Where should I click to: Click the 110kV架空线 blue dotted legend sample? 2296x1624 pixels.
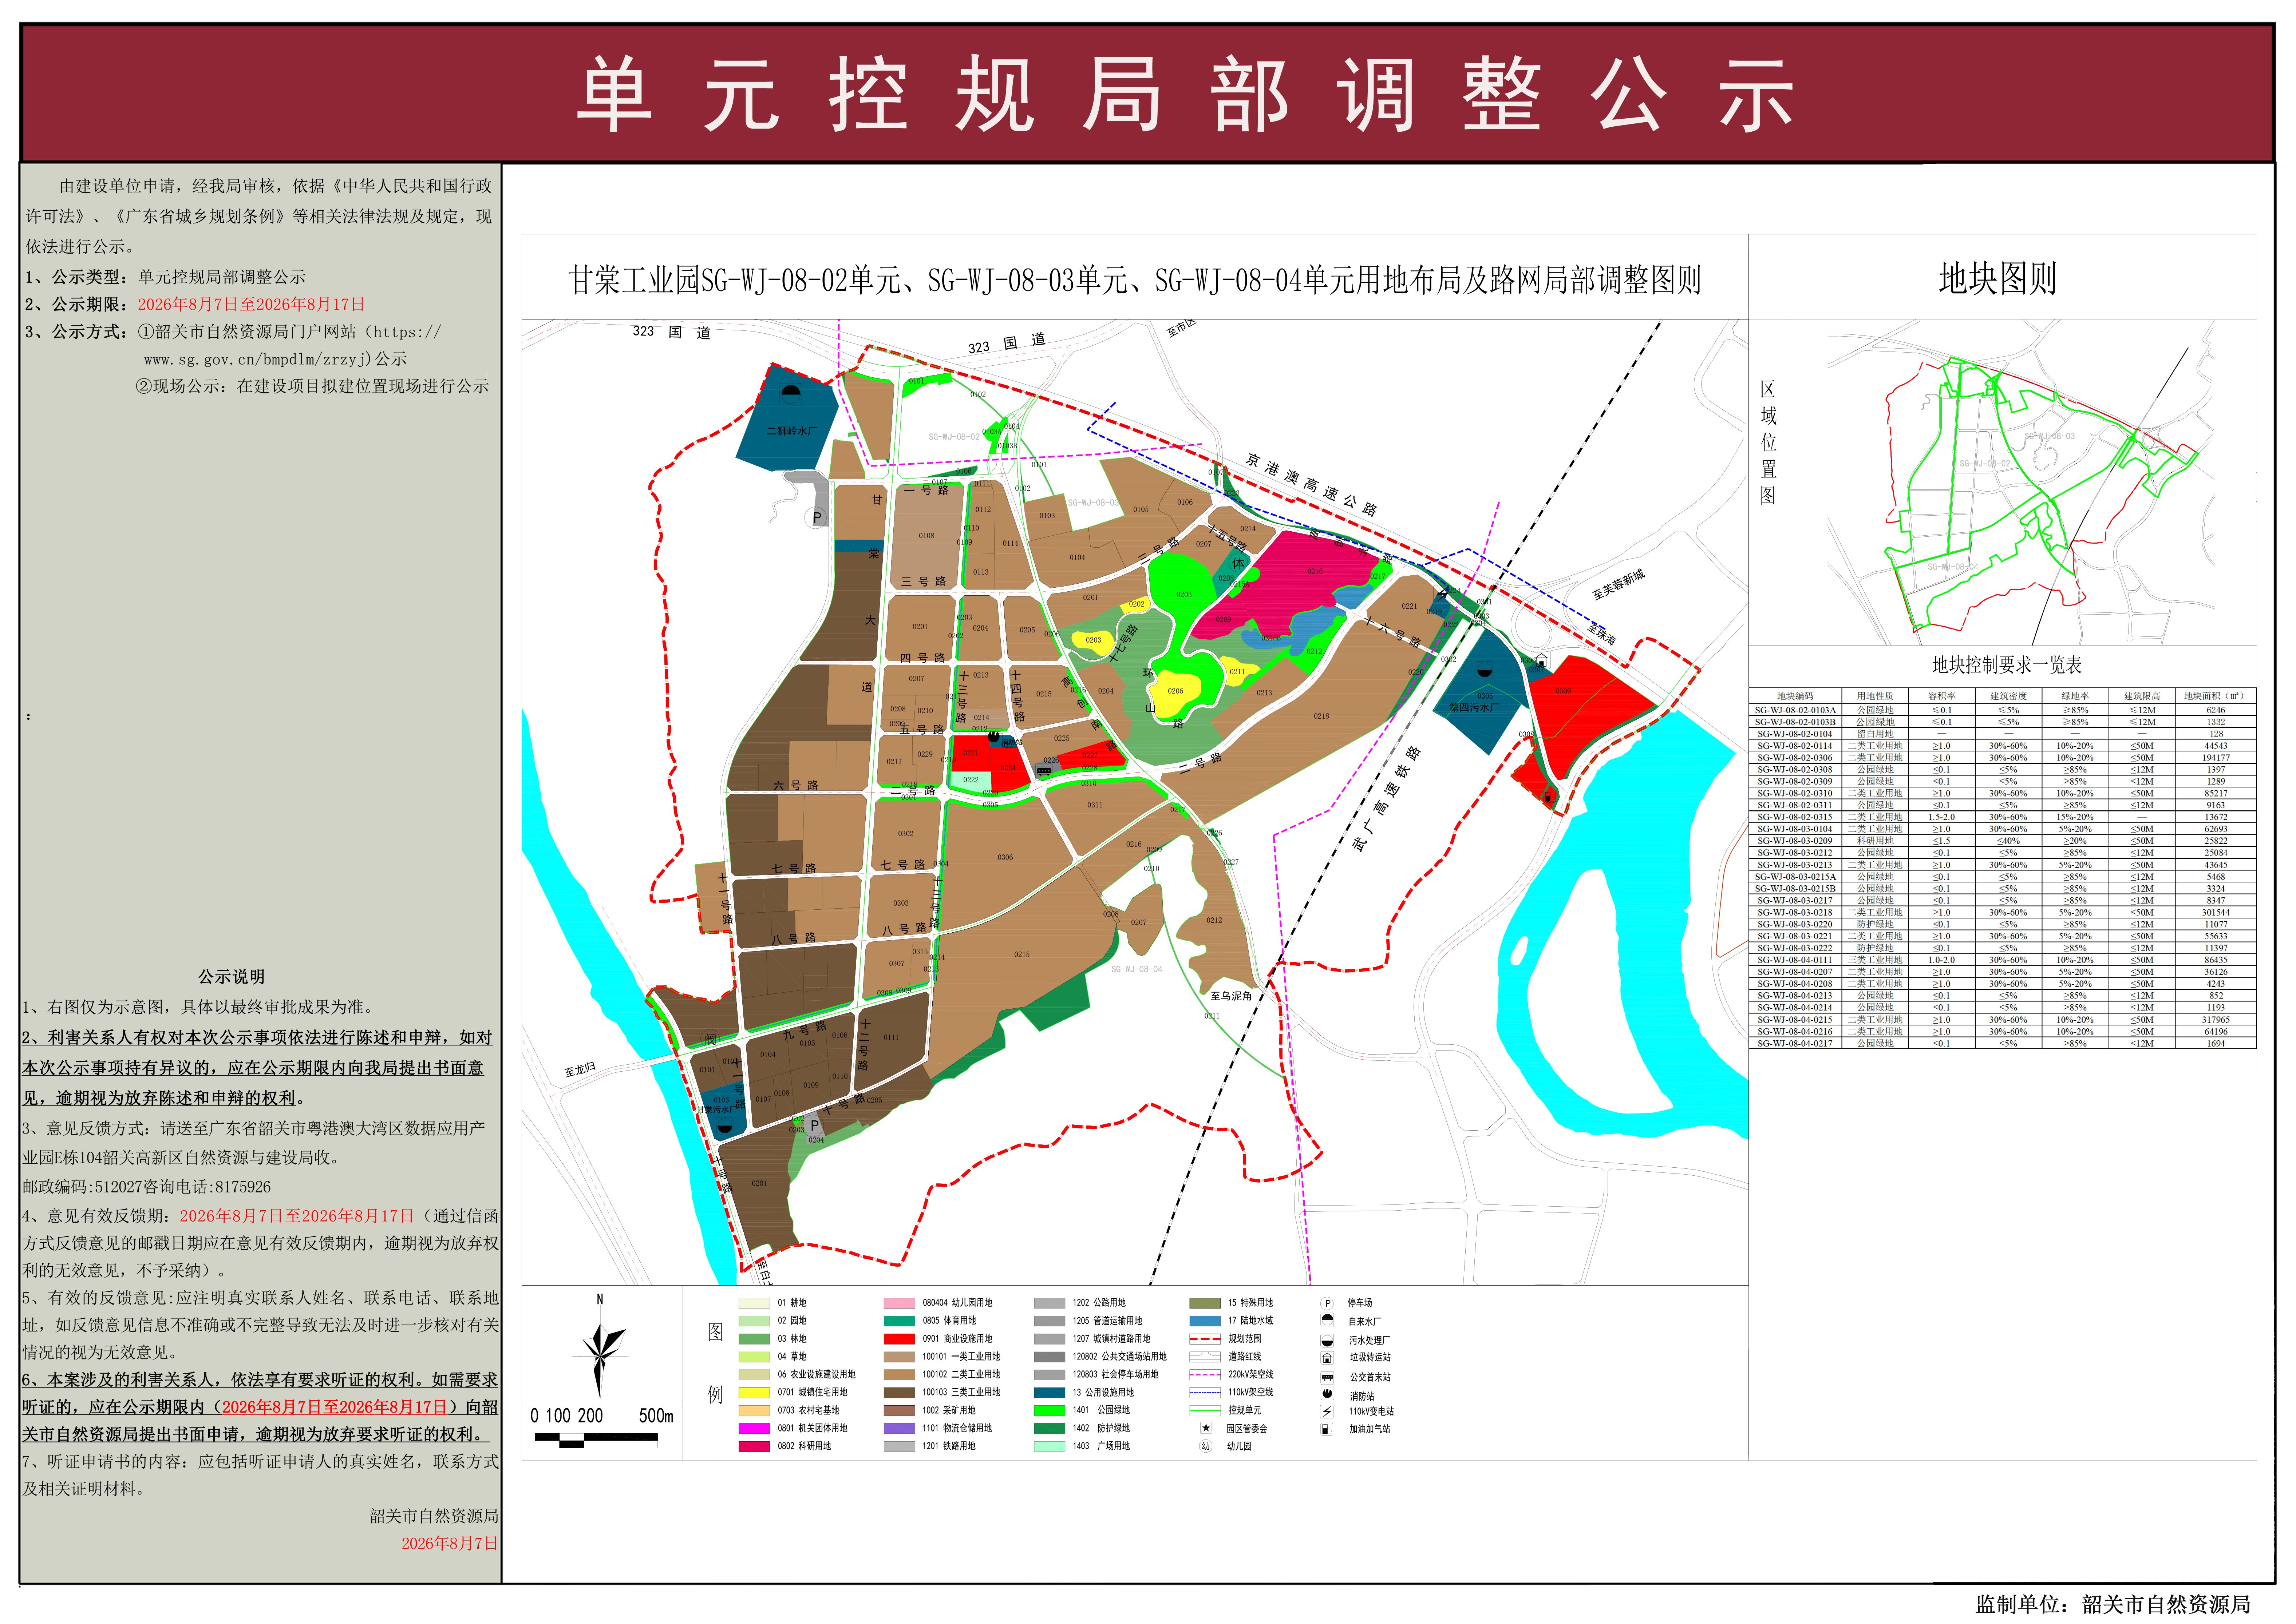coord(1206,1393)
